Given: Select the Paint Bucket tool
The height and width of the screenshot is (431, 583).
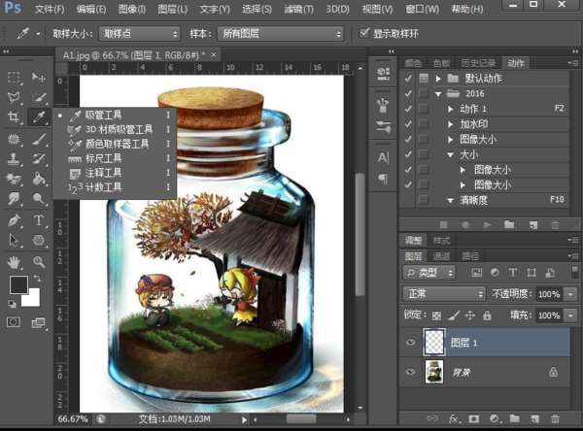Looking at the screenshot, I should [39, 179].
